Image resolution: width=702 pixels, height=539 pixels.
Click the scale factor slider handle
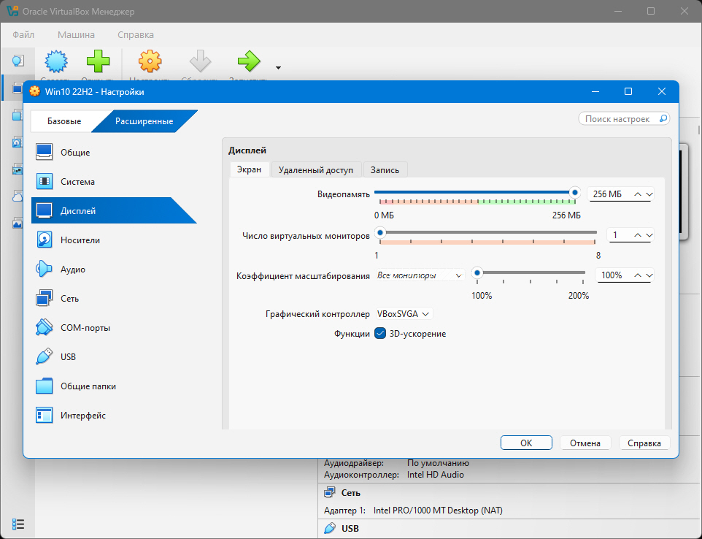(x=477, y=272)
